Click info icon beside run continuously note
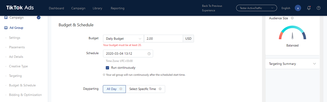 tap(104, 75)
